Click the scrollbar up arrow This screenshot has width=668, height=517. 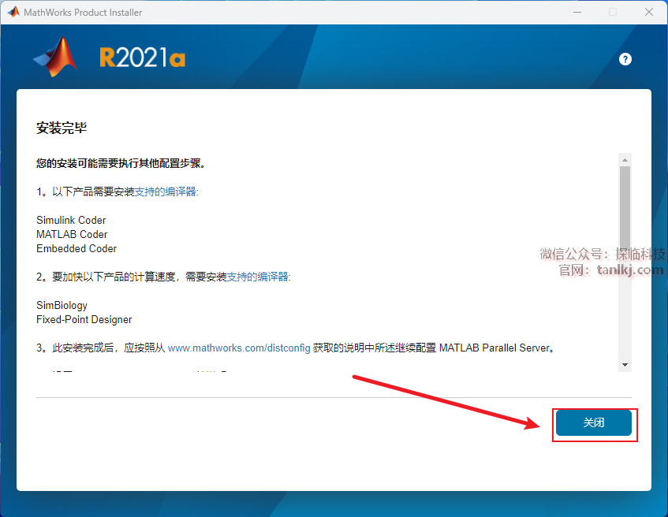[x=625, y=160]
